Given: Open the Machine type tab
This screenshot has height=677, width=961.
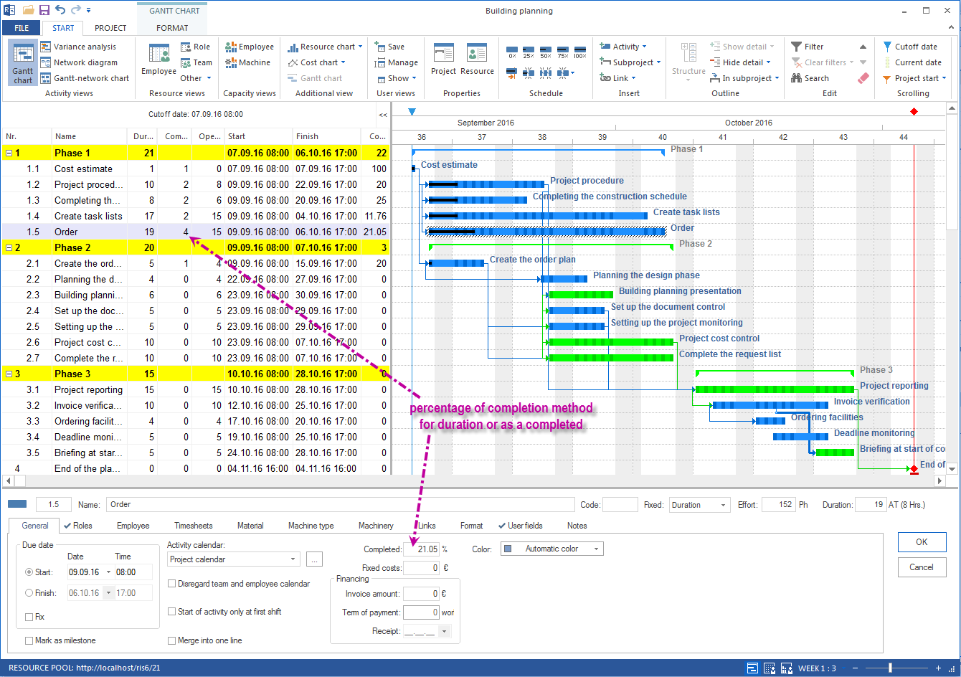Looking at the screenshot, I should click(311, 526).
